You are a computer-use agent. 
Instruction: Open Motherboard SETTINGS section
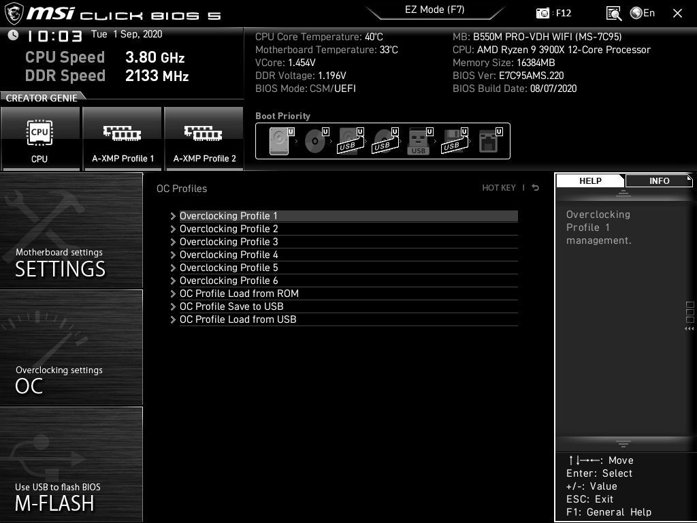click(71, 231)
